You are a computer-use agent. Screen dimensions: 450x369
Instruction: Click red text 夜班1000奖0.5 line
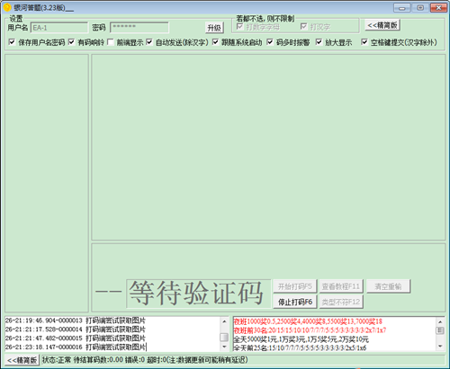[x=308, y=321]
